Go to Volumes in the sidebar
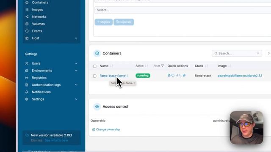The width and height of the screenshot is (271, 152). point(39,24)
